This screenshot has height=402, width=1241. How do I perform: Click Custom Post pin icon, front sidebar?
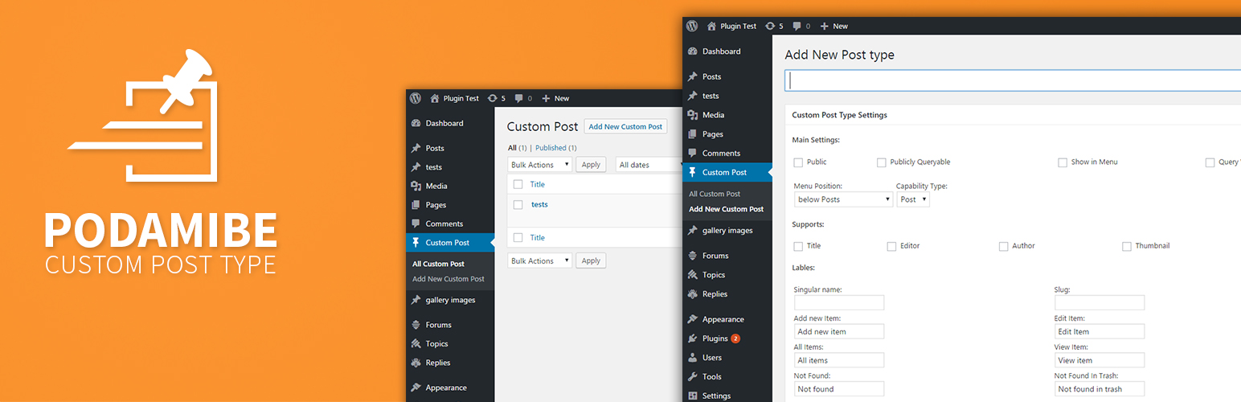click(692, 172)
